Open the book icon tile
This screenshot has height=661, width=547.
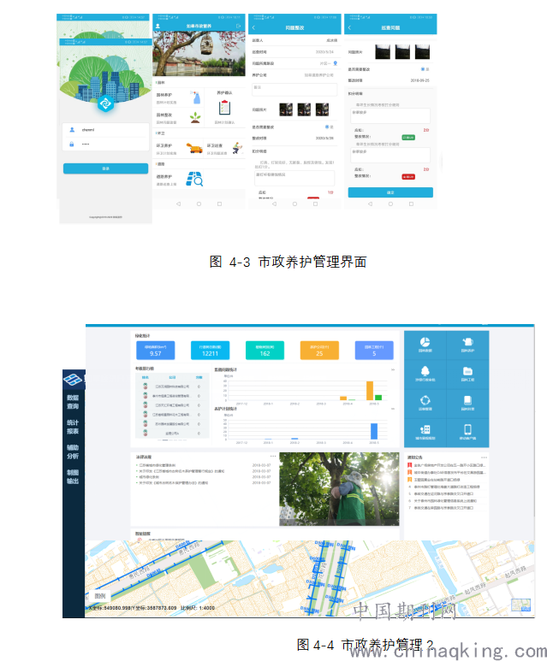click(x=467, y=403)
